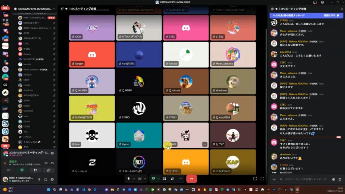This screenshot has width=345, height=194.
Task: Toggle screen share in call controls
Action: click(154, 179)
